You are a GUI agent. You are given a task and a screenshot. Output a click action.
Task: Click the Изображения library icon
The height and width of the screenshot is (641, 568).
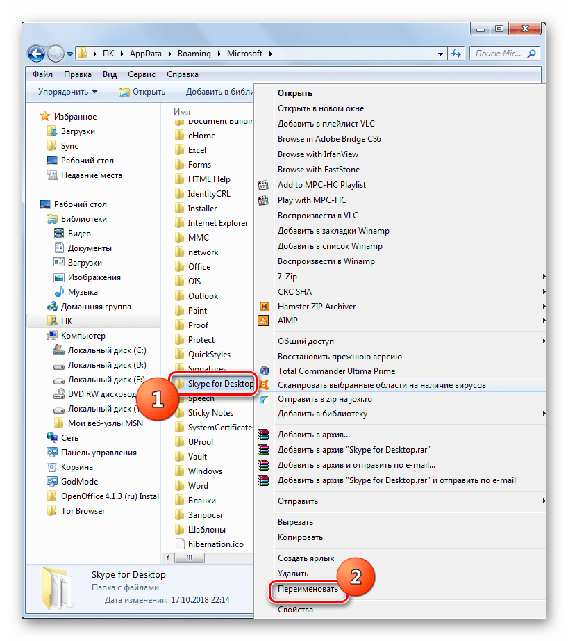59,277
